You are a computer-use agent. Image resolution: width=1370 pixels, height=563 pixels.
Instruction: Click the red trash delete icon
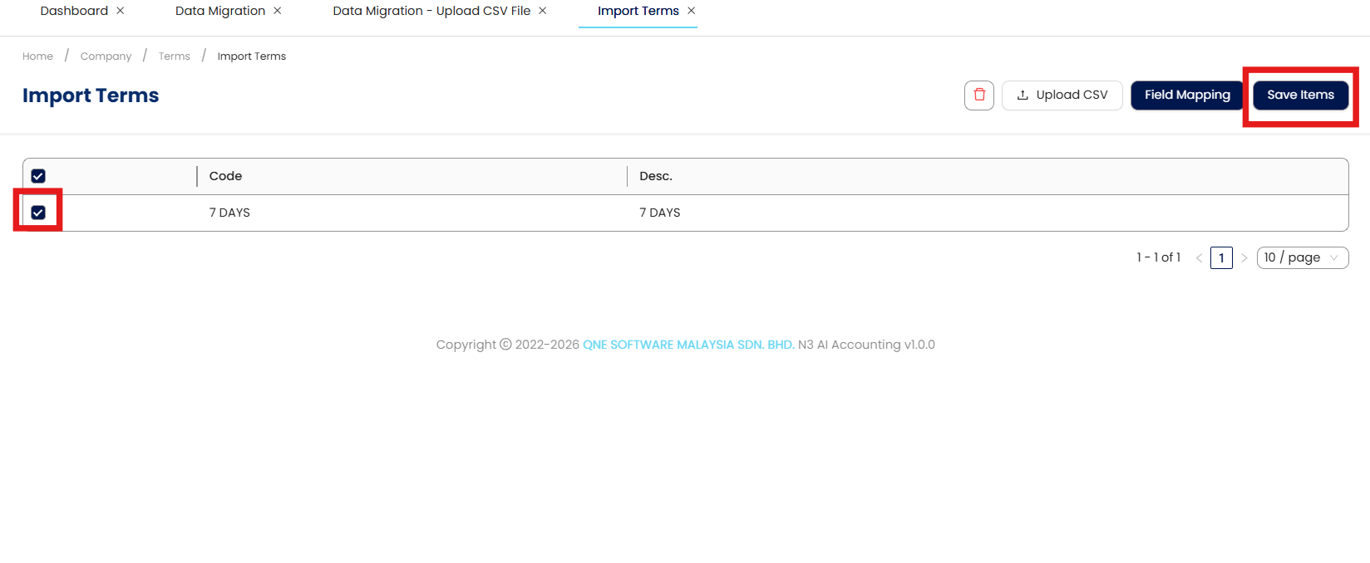(979, 95)
